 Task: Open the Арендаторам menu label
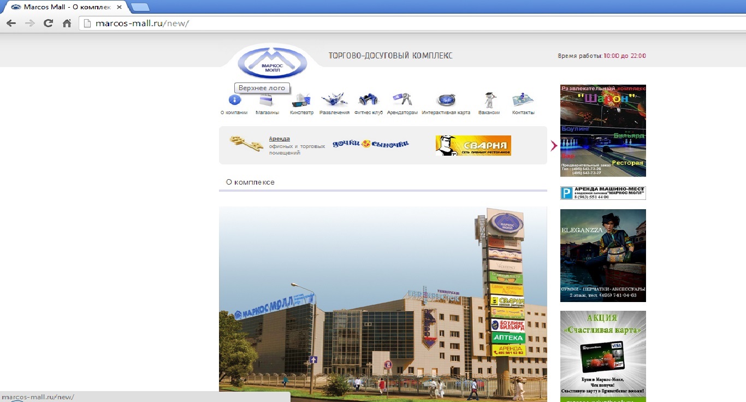(x=402, y=113)
